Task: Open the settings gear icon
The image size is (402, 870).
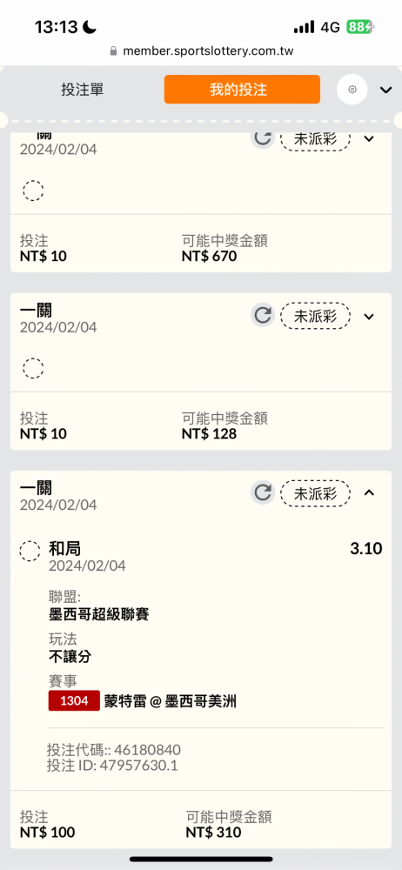Action: pyautogui.click(x=352, y=90)
